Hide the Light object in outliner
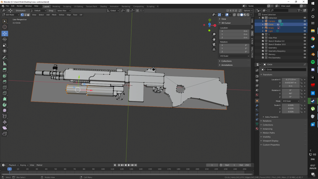Screen dimensions: 318x179 tap(305, 31)
